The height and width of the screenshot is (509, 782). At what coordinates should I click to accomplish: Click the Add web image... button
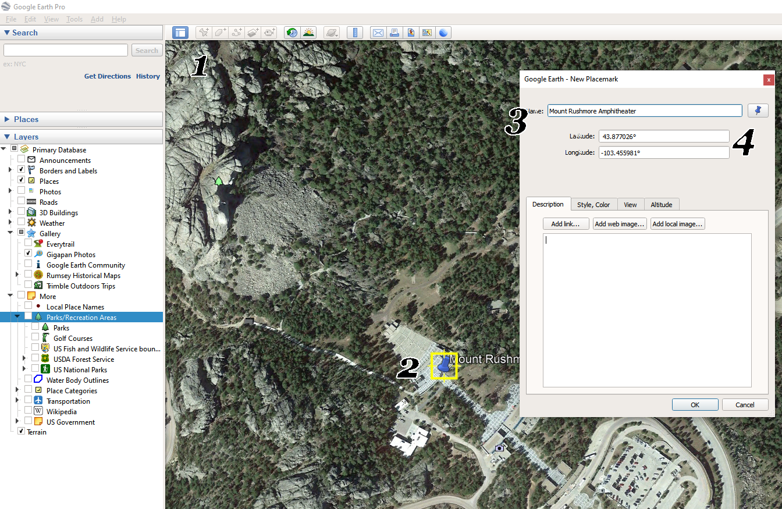[x=620, y=224]
